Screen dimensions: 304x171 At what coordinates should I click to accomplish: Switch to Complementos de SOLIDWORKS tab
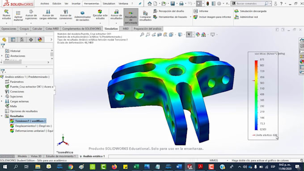point(82,29)
